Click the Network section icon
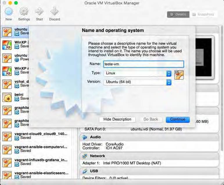Image resolution: width=224 pixels, height=185 pixels. coord(85,156)
